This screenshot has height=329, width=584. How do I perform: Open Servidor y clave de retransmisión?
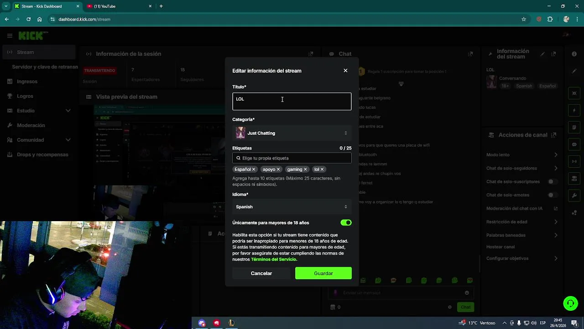(45, 67)
